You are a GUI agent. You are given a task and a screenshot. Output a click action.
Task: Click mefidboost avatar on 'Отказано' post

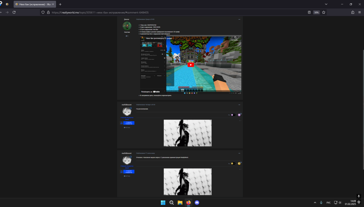127,160
